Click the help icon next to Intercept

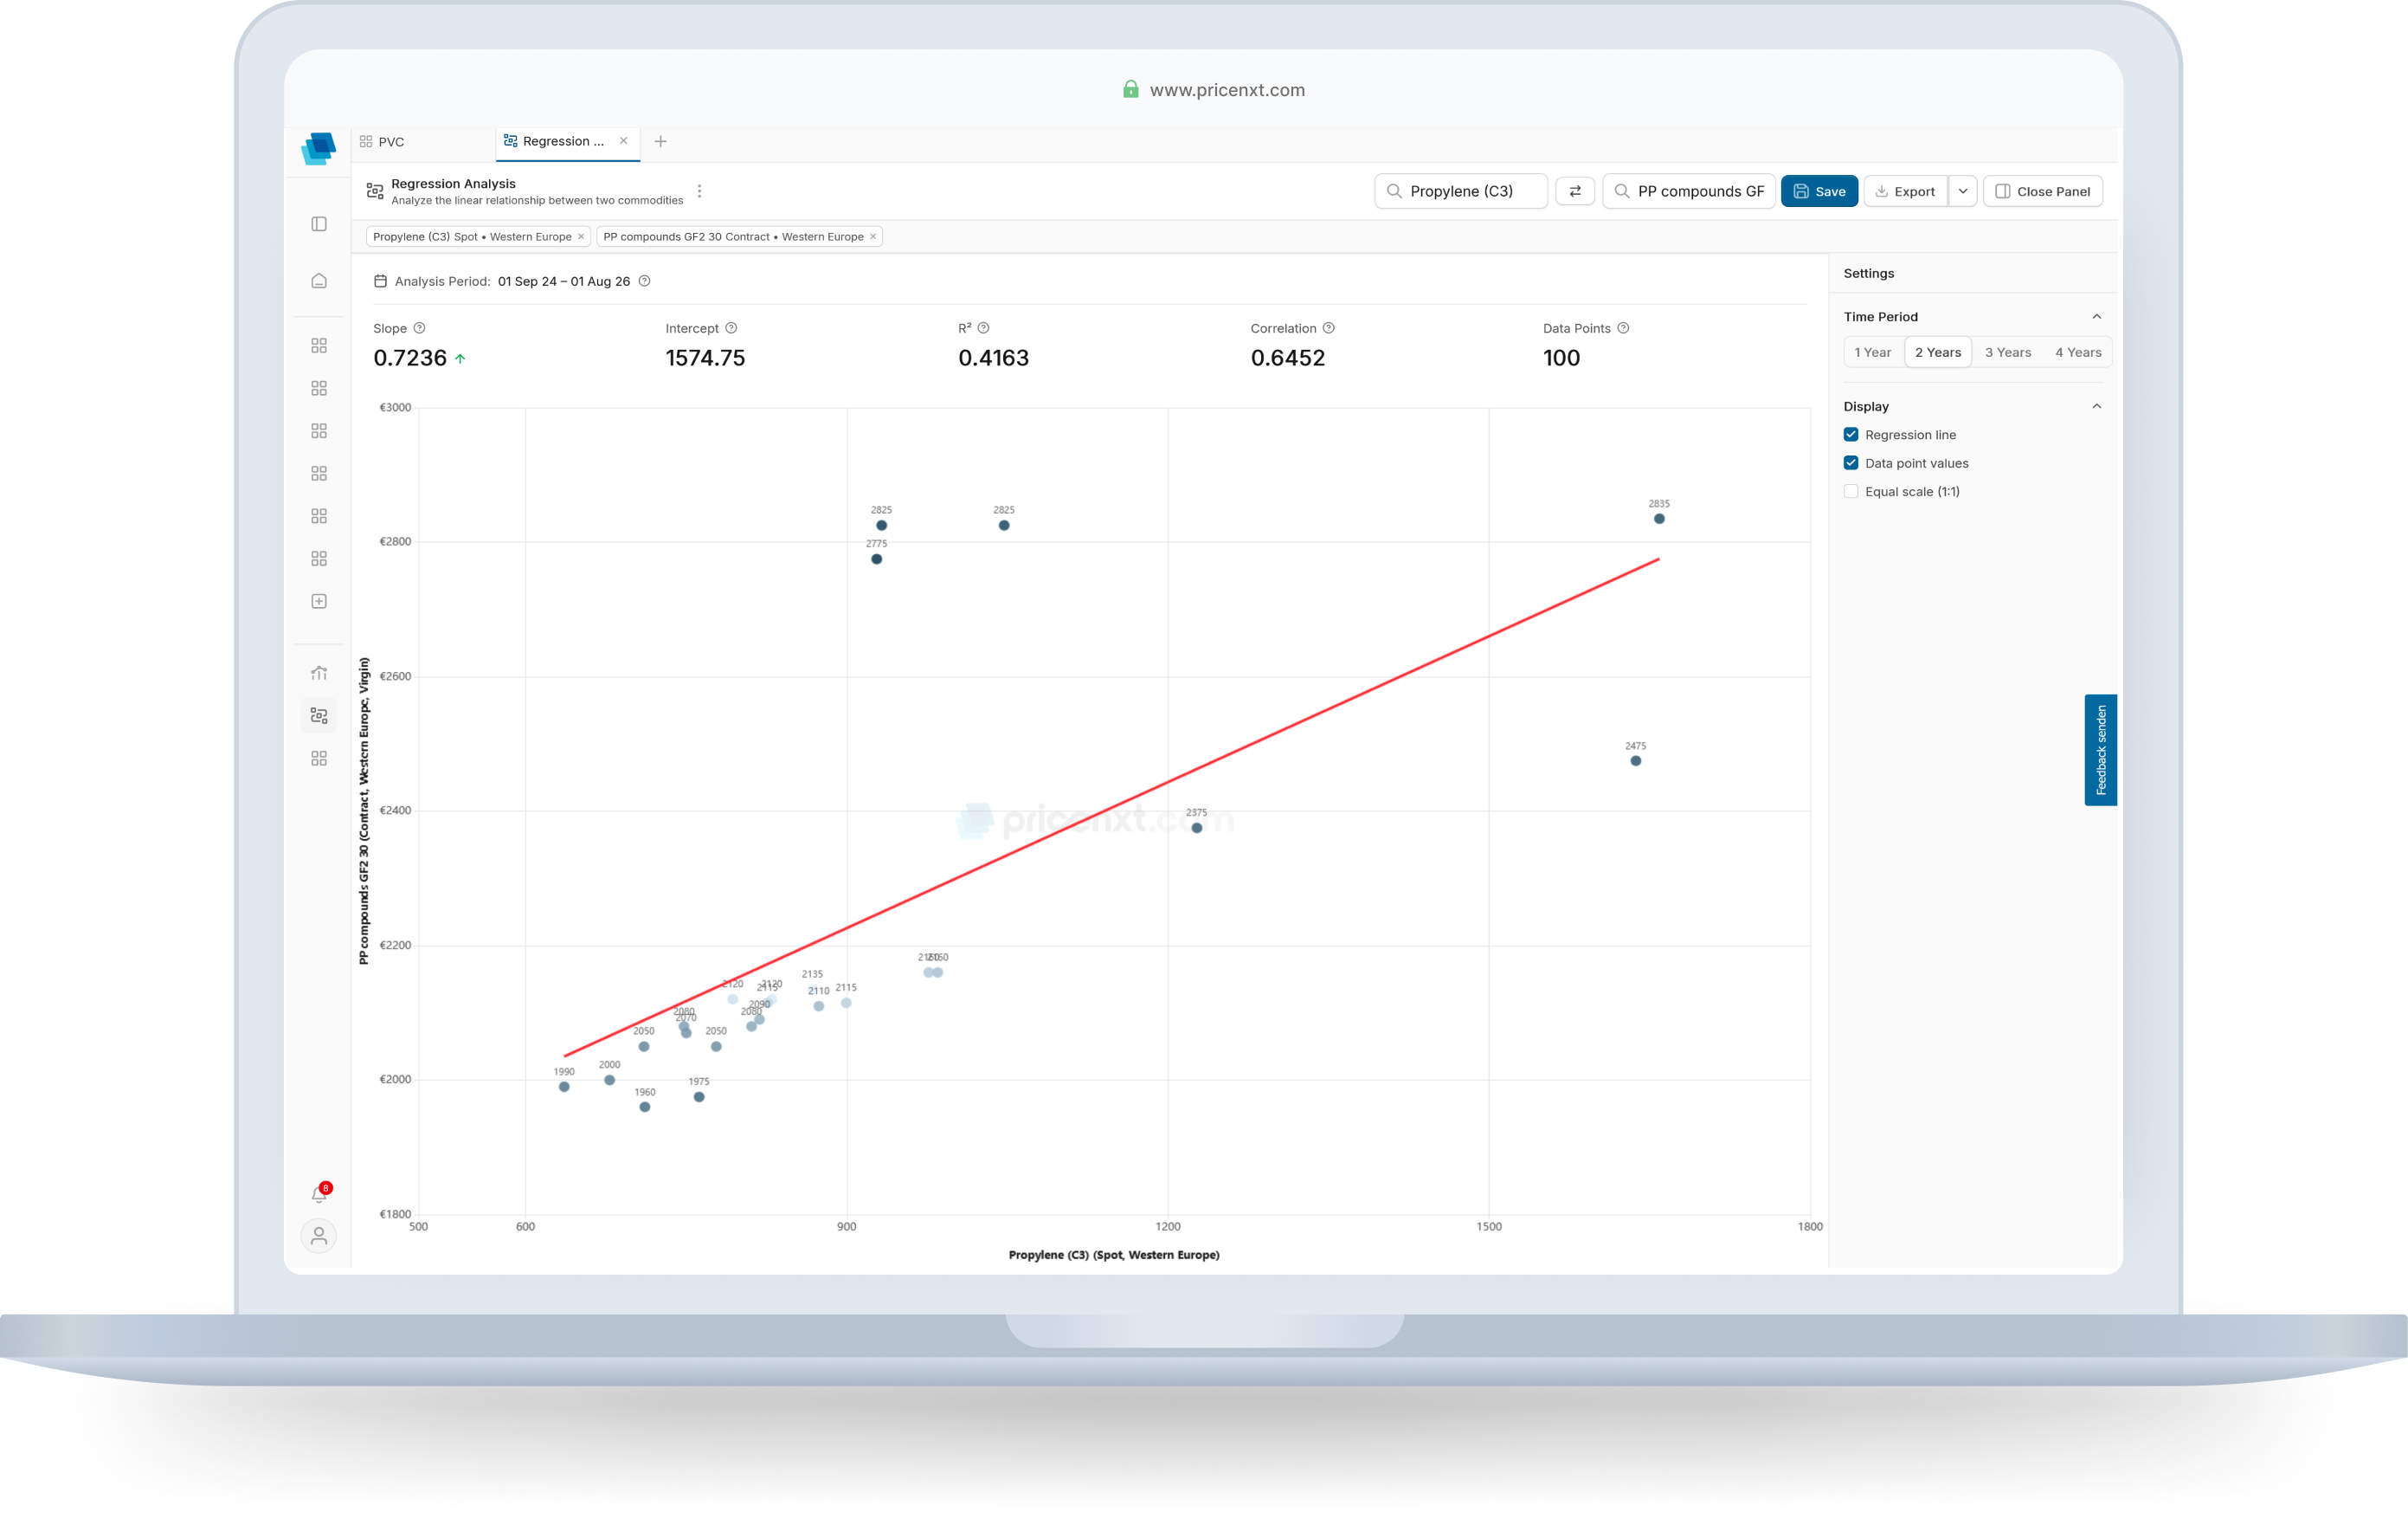tap(731, 328)
